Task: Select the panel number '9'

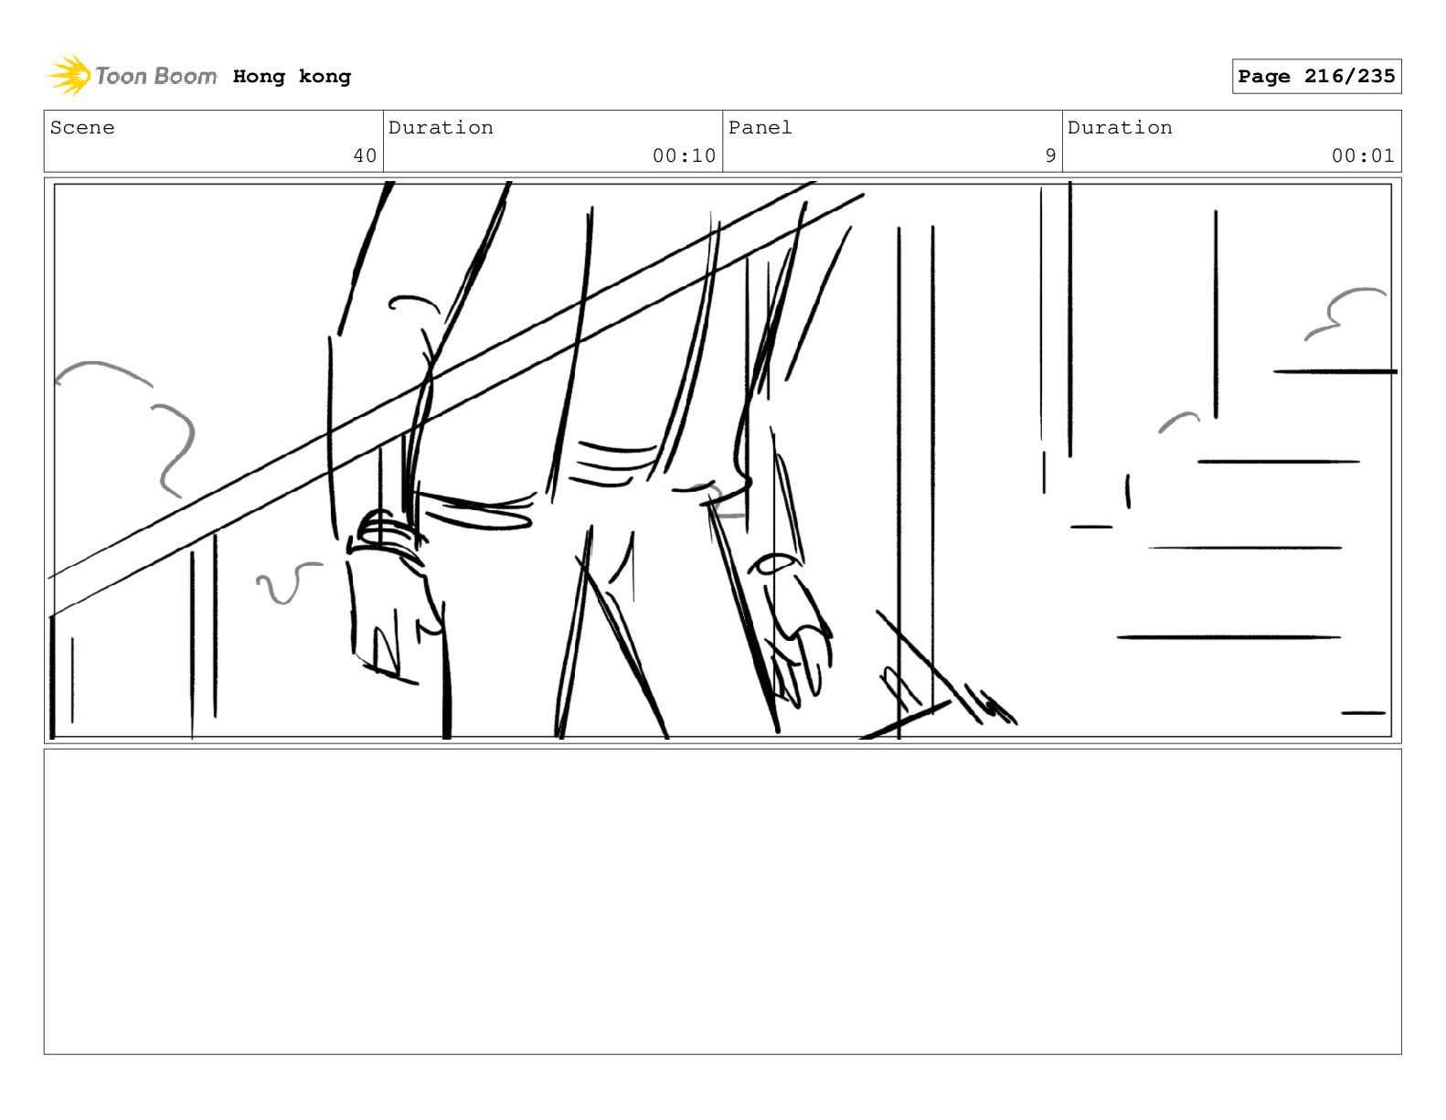Action: coord(1050,155)
